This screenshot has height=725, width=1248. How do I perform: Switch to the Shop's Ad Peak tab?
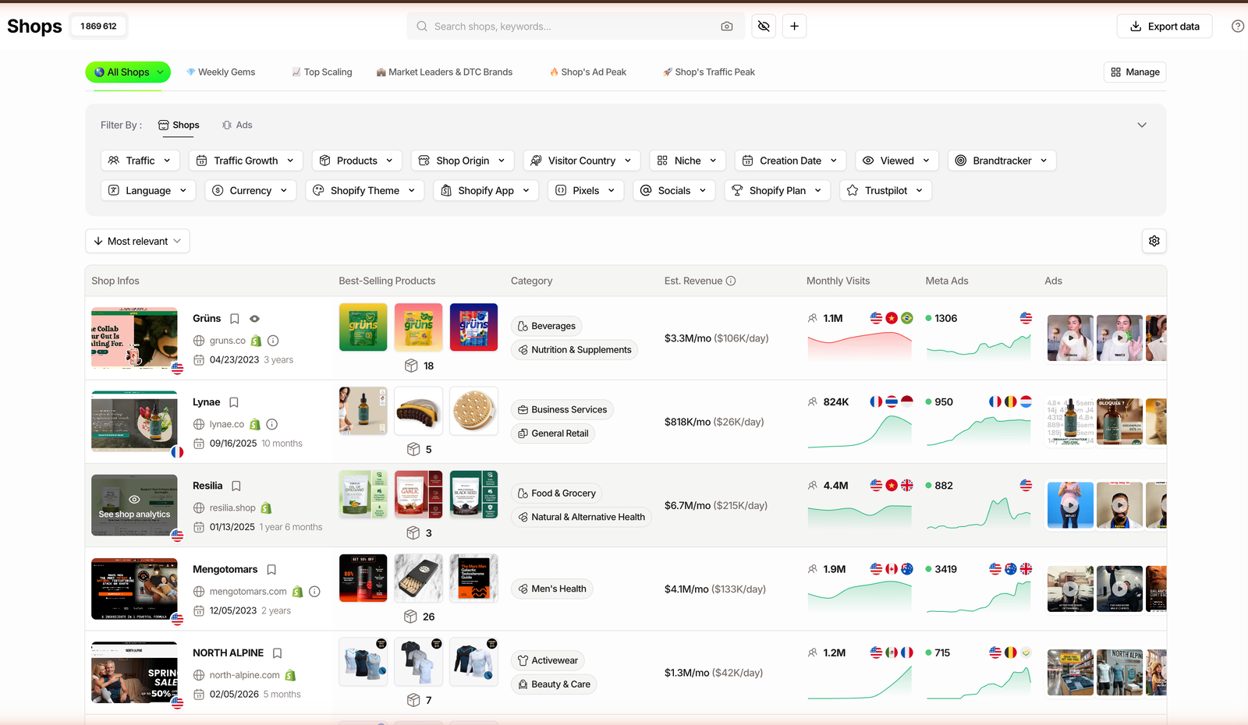click(x=588, y=72)
